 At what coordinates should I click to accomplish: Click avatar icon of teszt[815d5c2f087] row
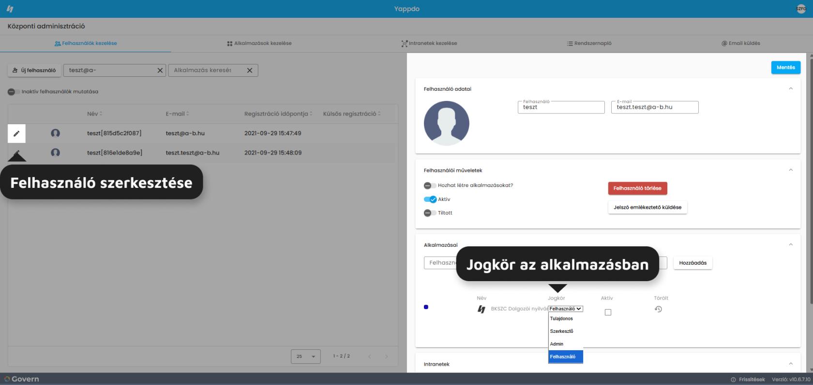(55, 133)
